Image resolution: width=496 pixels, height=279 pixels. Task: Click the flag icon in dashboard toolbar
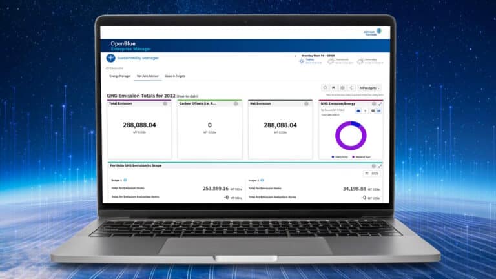(x=333, y=88)
